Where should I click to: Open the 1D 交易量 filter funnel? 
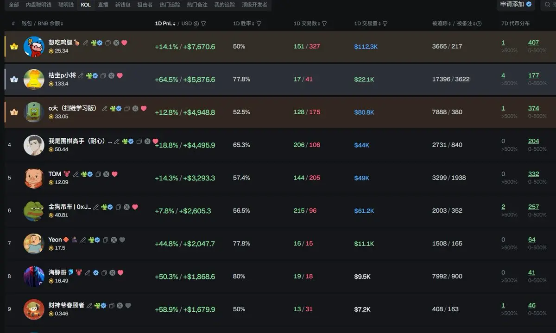click(385, 24)
